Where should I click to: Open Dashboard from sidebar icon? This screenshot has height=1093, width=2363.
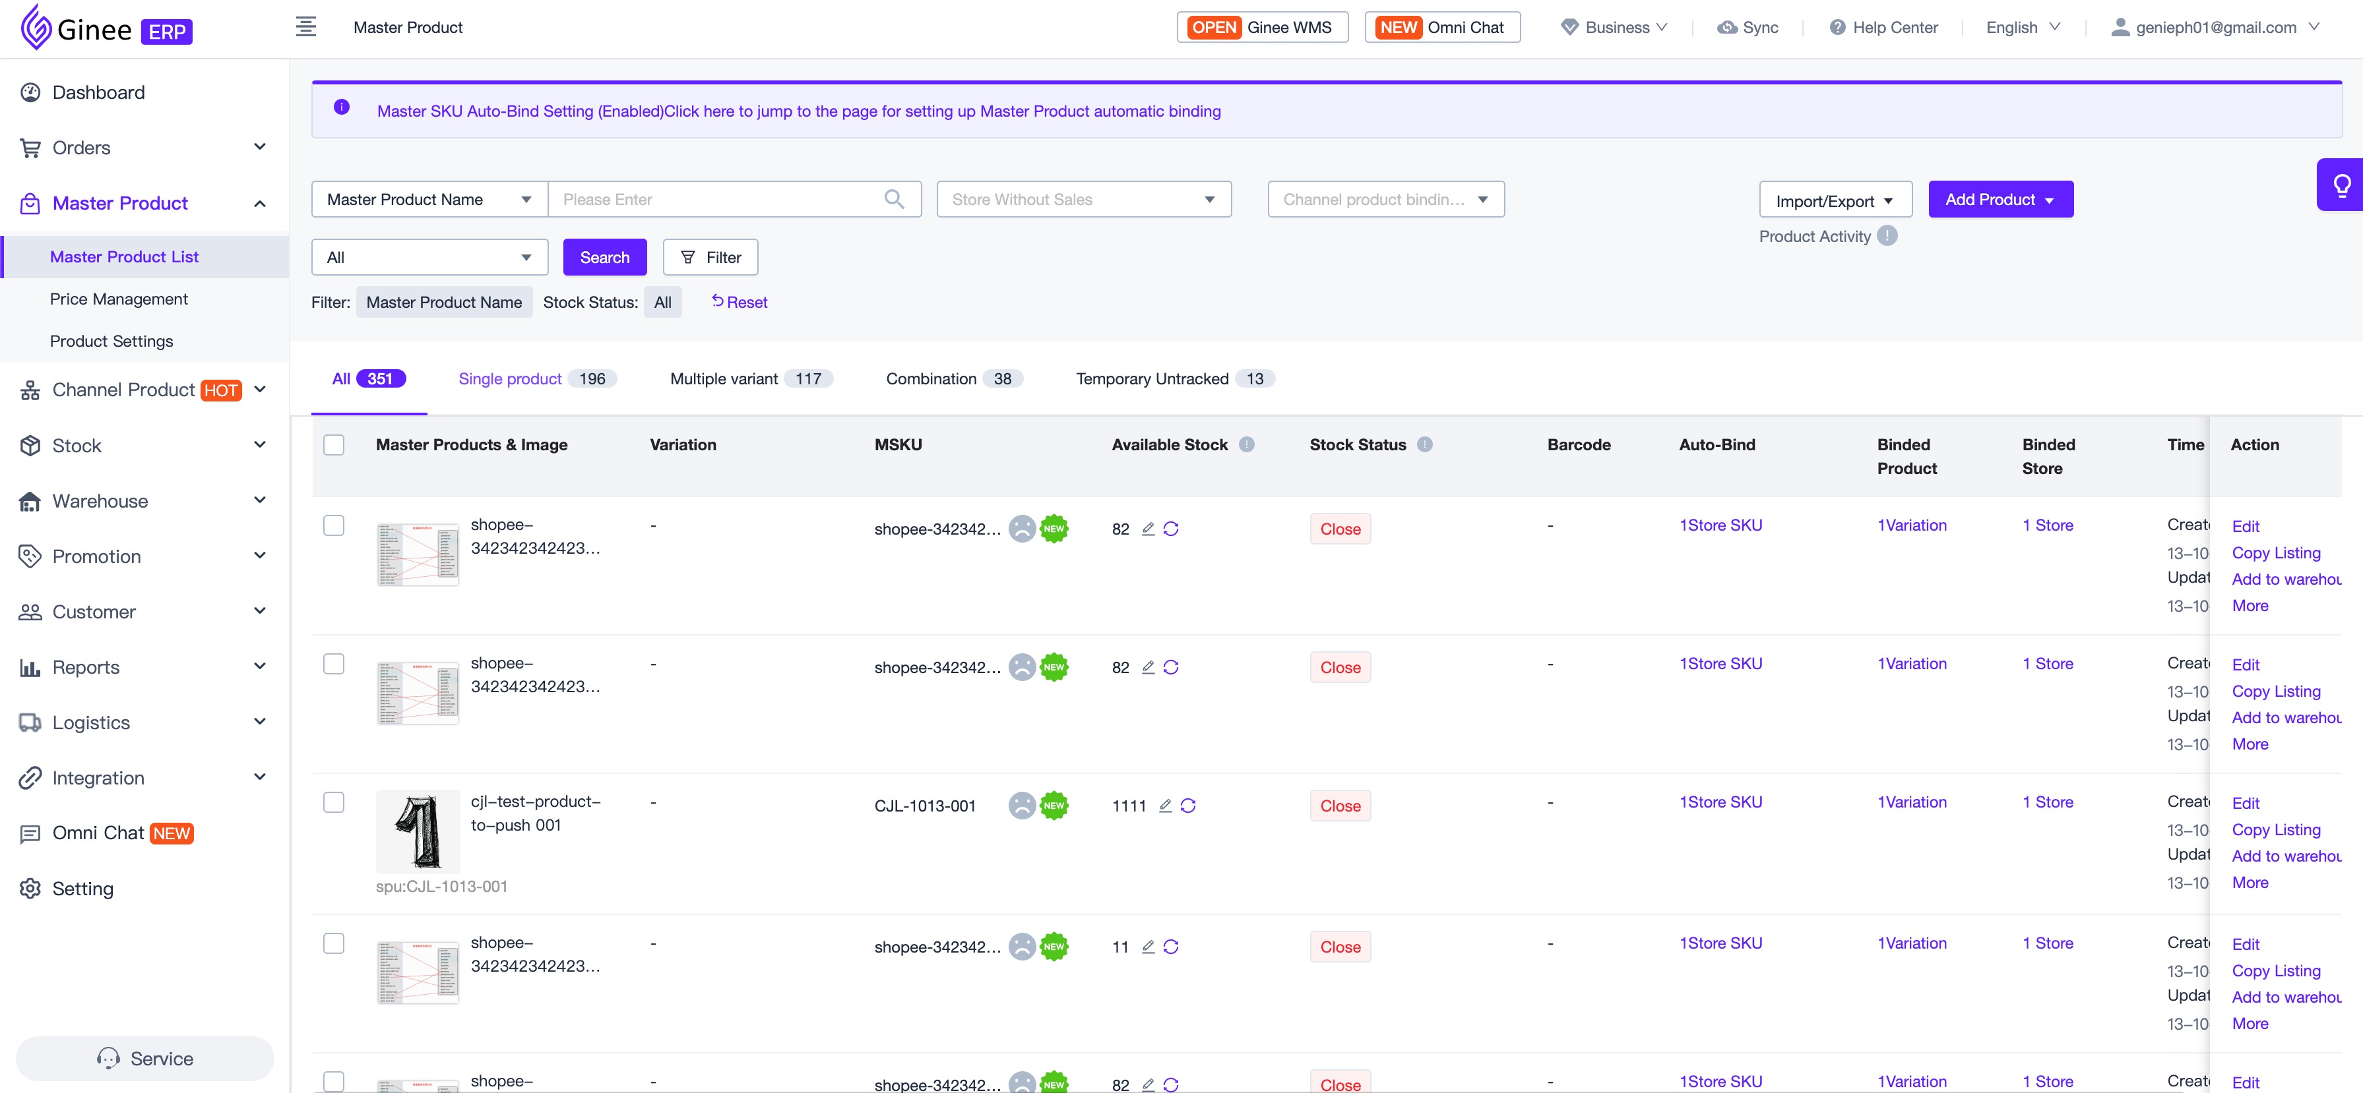pyautogui.click(x=30, y=92)
